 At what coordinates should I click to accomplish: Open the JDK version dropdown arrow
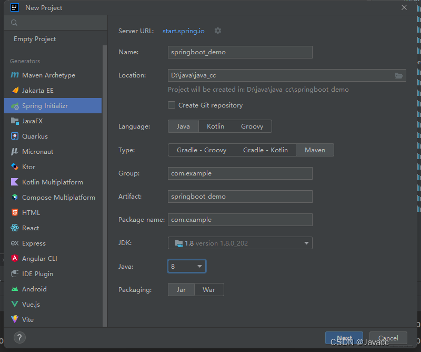[x=306, y=243]
